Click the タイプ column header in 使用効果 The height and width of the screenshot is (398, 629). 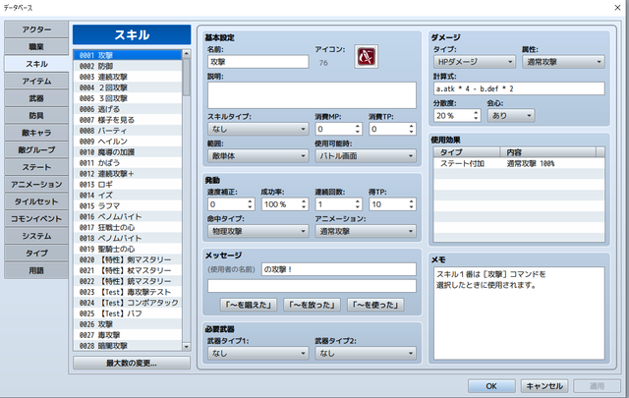click(x=467, y=152)
